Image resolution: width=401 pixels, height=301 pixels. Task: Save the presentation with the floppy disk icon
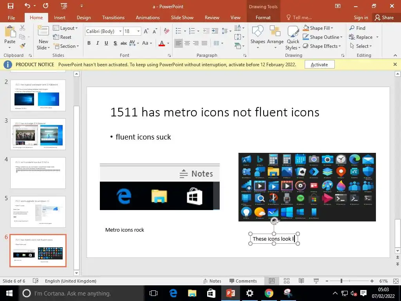[11, 6]
